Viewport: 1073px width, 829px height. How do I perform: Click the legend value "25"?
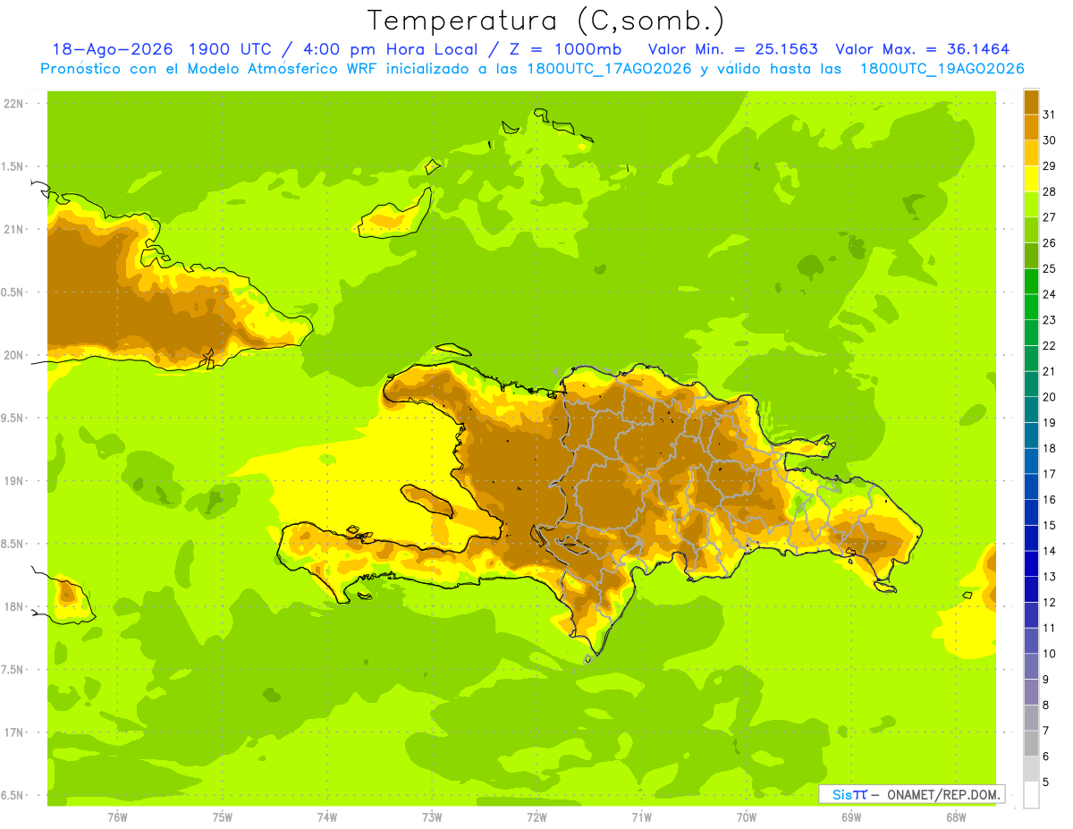[x=1050, y=268]
